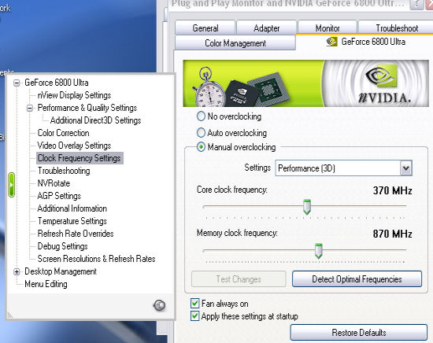Select Refresh Rate Overrides item

point(76,234)
